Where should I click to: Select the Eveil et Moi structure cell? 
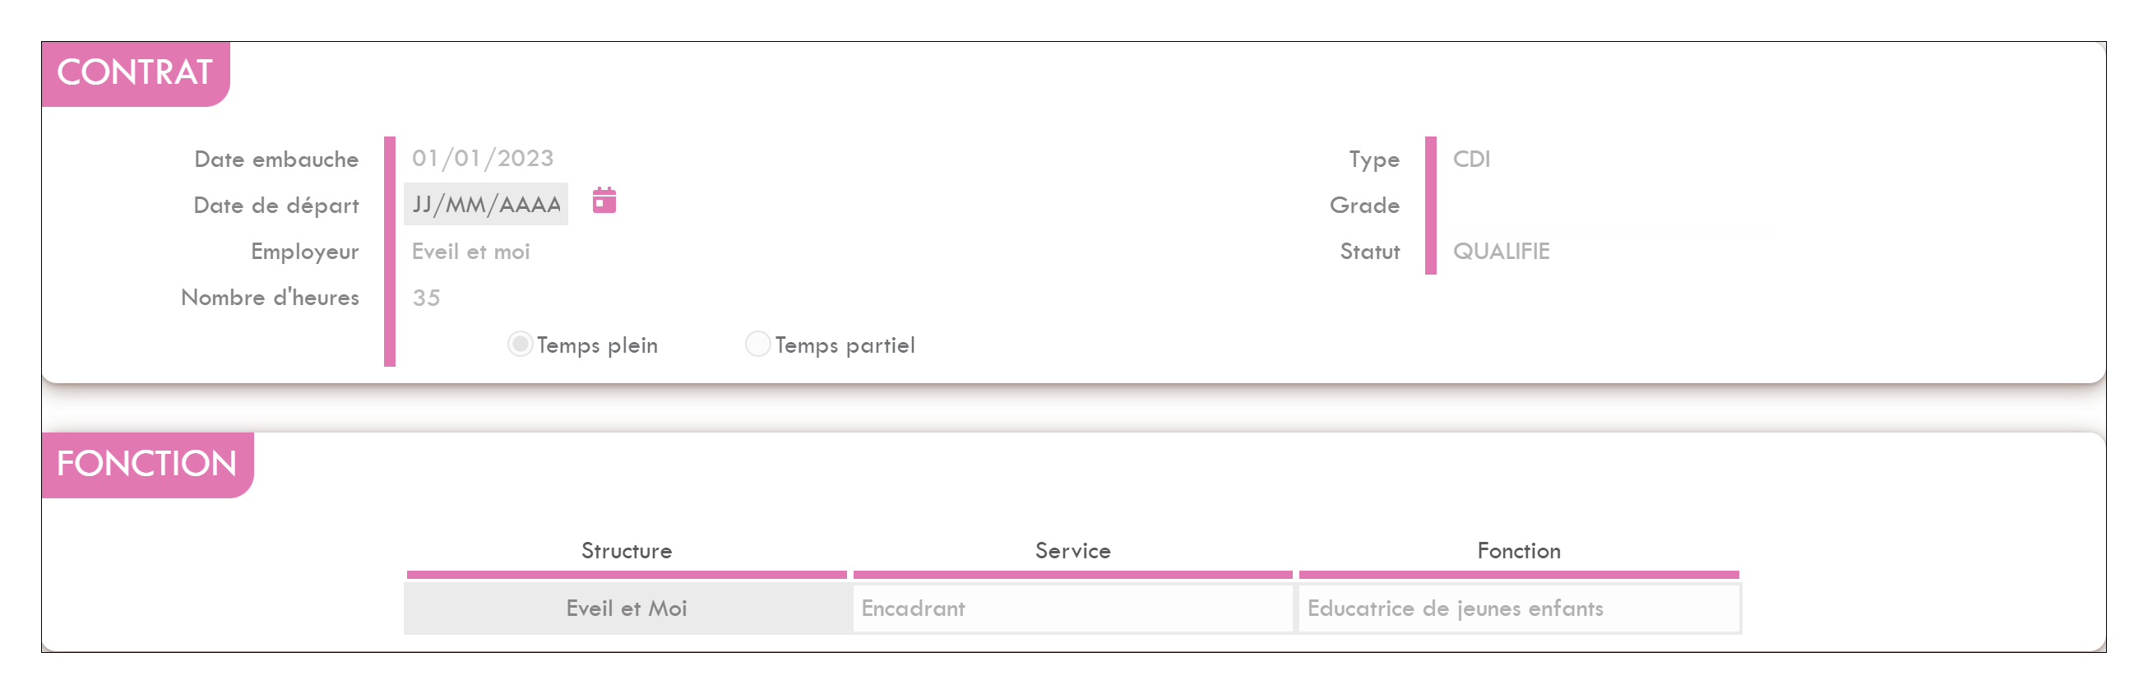[626, 608]
